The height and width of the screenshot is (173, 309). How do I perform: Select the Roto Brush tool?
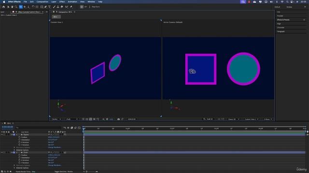67,7
